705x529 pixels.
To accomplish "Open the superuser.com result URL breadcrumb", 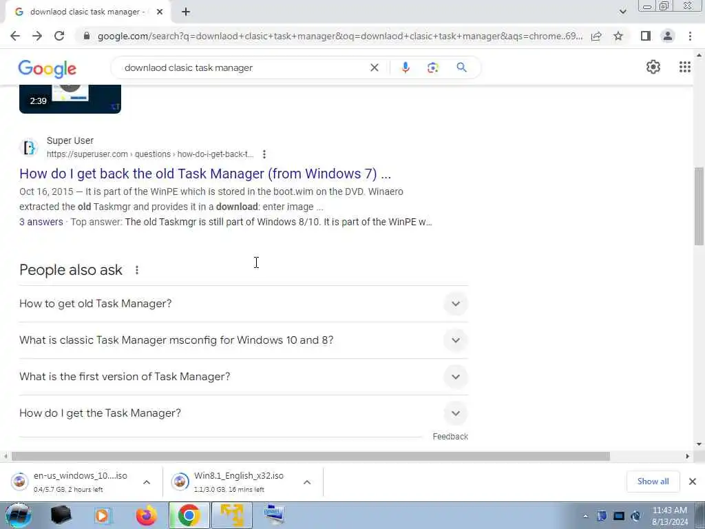I will 150,154.
